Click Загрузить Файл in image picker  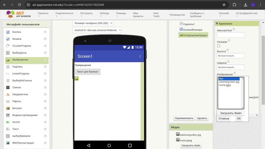pos(231,113)
